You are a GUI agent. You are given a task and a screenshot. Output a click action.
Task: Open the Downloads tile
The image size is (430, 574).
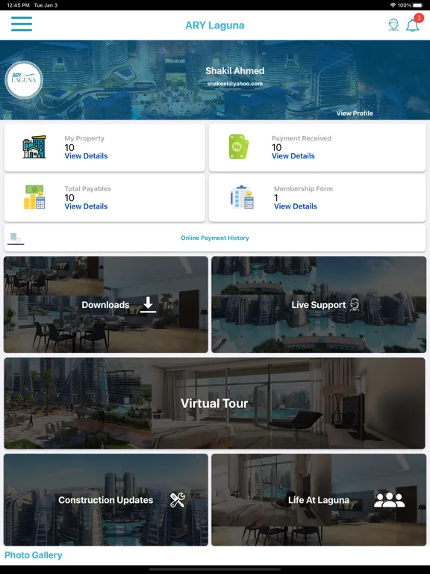106,305
